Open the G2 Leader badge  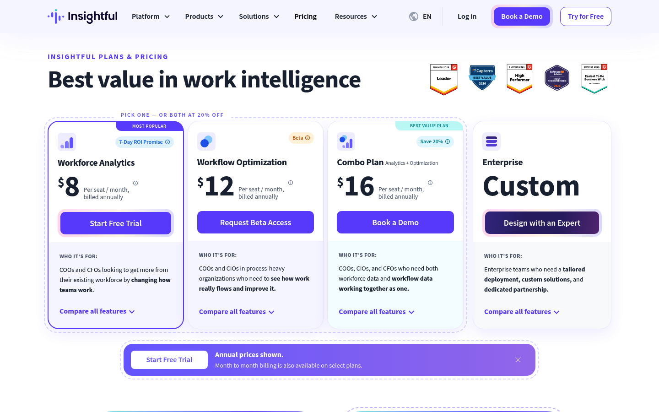tap(444, 79)
